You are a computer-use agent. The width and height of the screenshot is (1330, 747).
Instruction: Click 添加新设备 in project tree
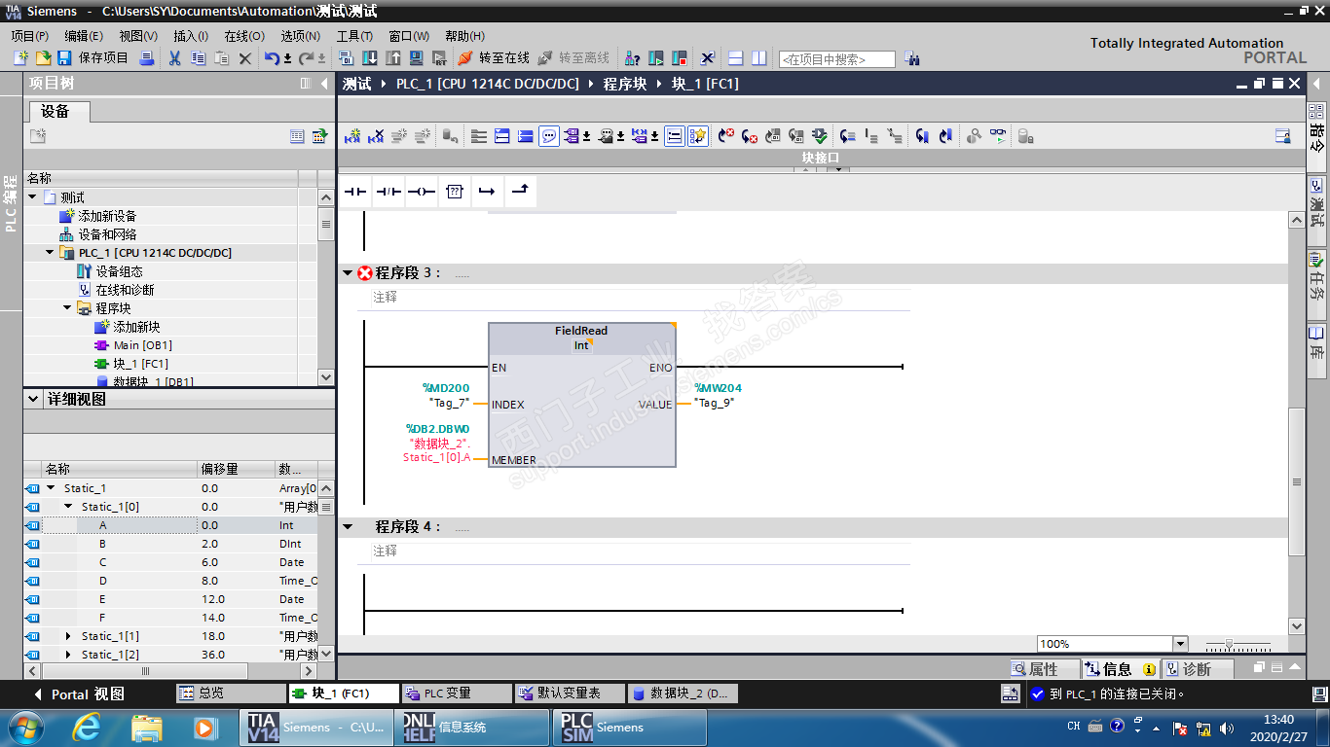[108, 216]
